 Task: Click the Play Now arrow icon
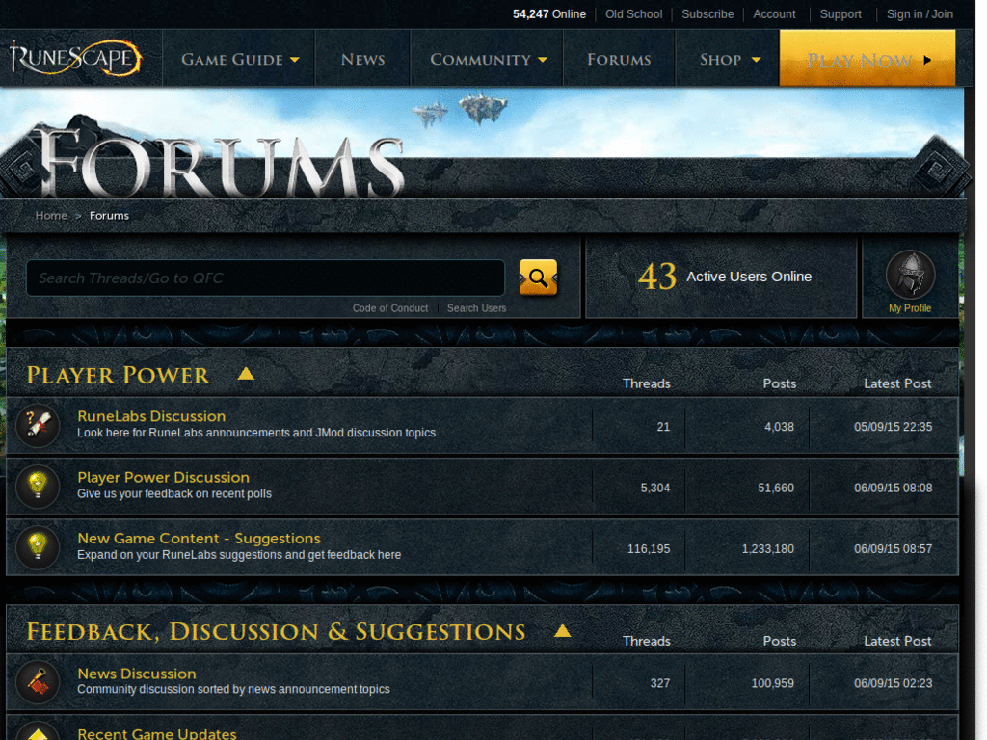tap(927, 60)
